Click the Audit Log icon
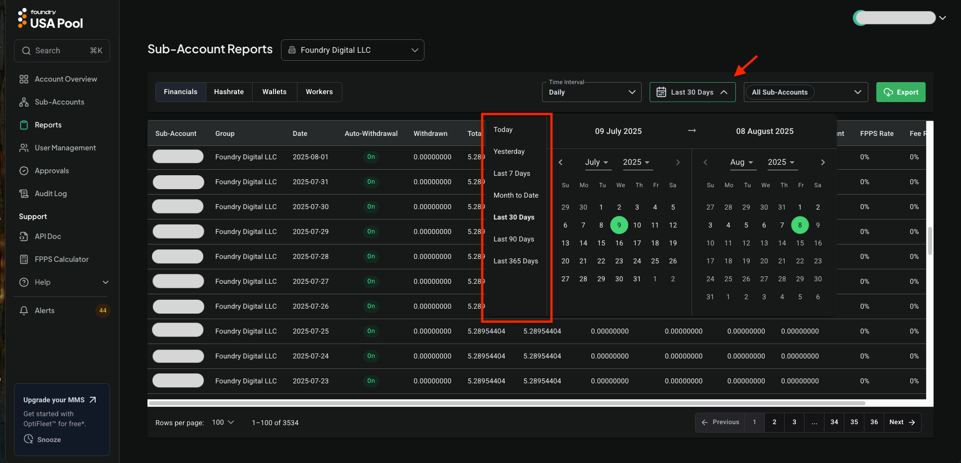Viewport: 961px width, 463px height. coord(23,194)
